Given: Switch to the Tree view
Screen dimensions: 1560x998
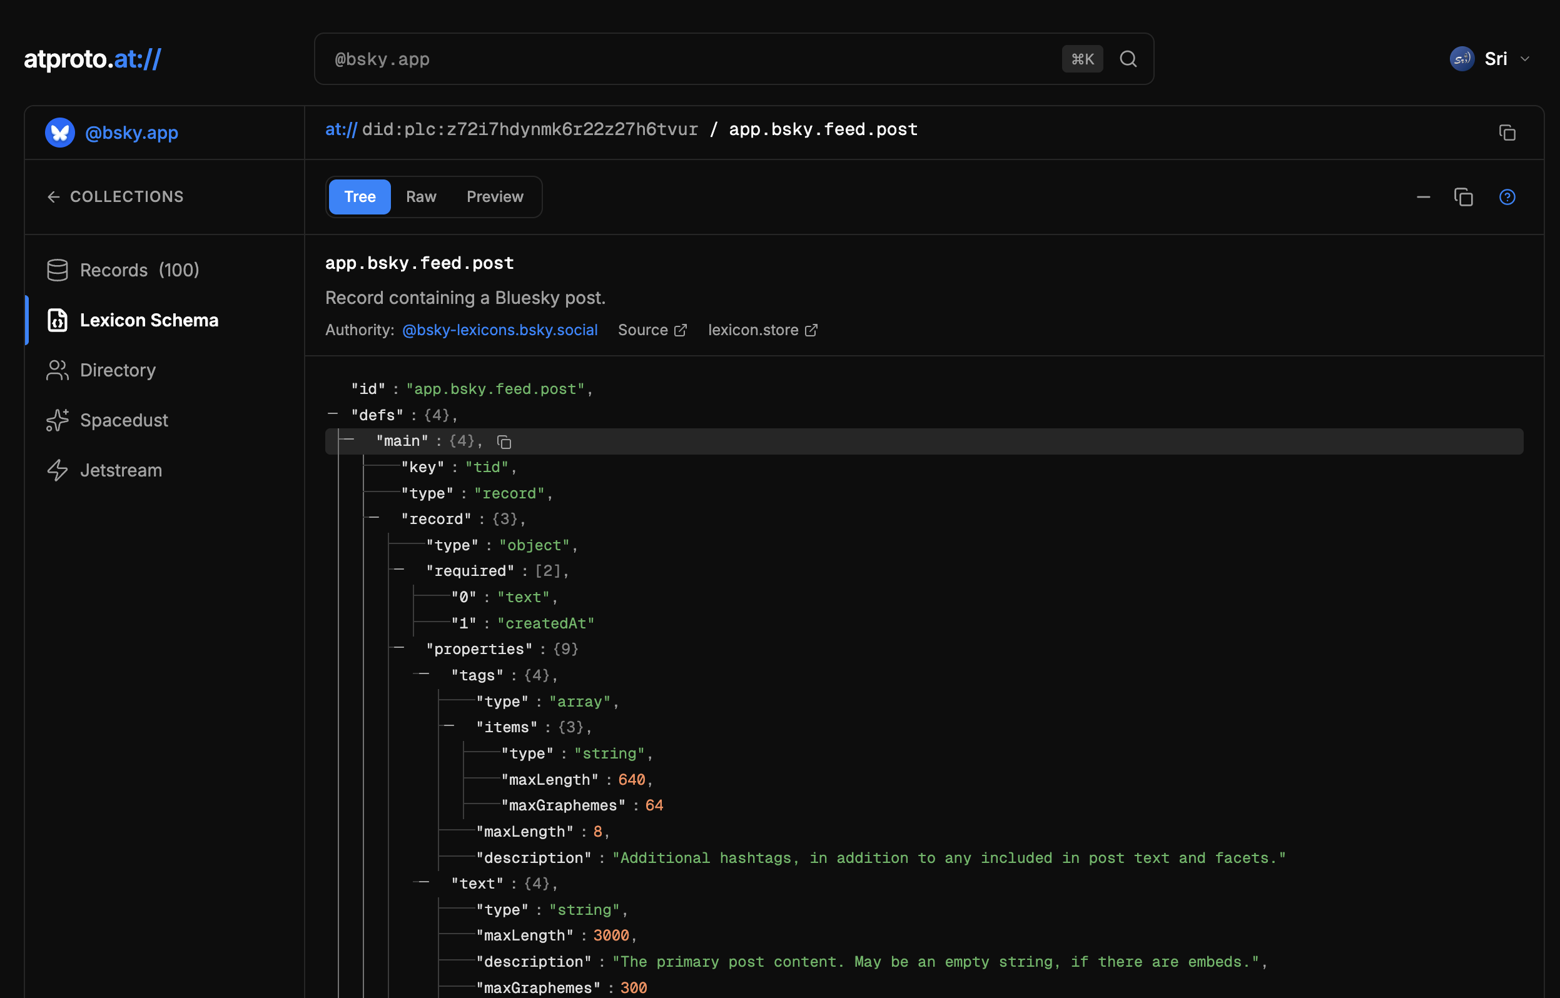Looking at the screenshot, I should (360, 197).
